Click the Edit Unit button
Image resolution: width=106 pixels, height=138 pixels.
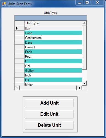coord(49,114)
